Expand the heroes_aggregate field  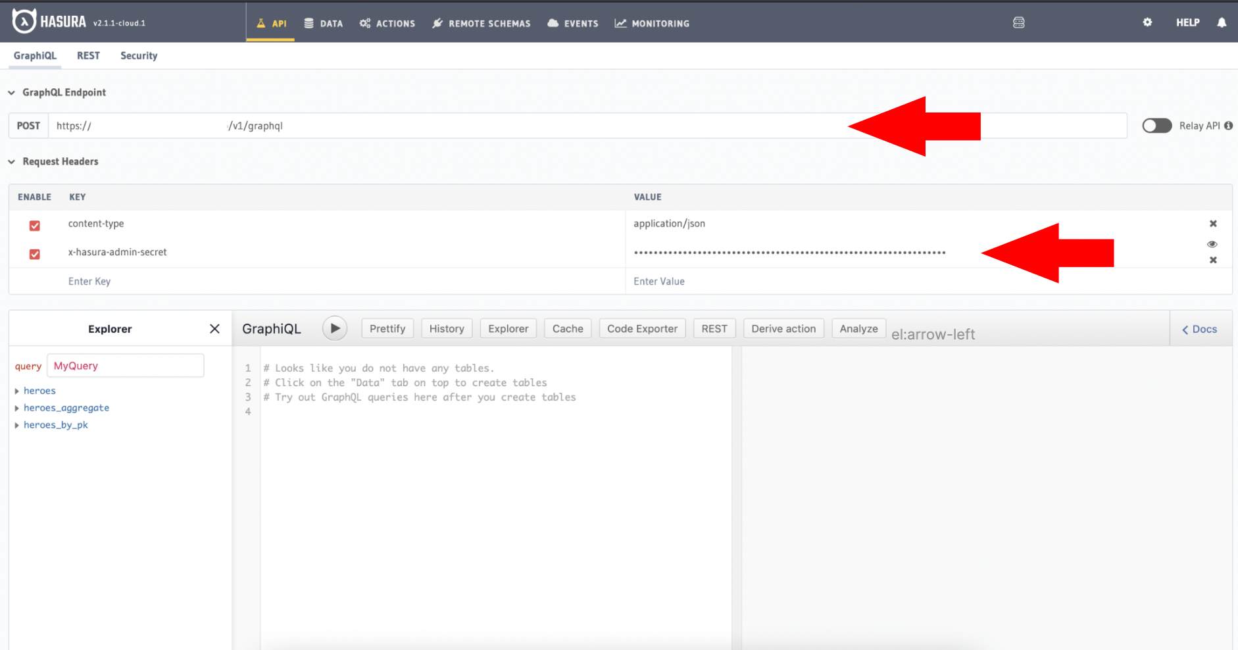16,409
